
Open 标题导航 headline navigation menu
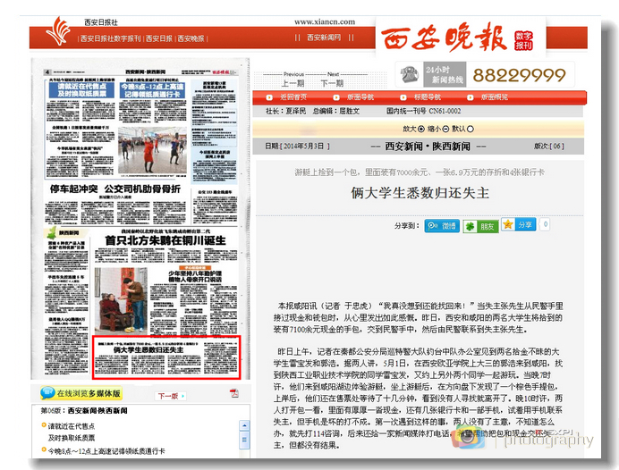pos(426,97)
